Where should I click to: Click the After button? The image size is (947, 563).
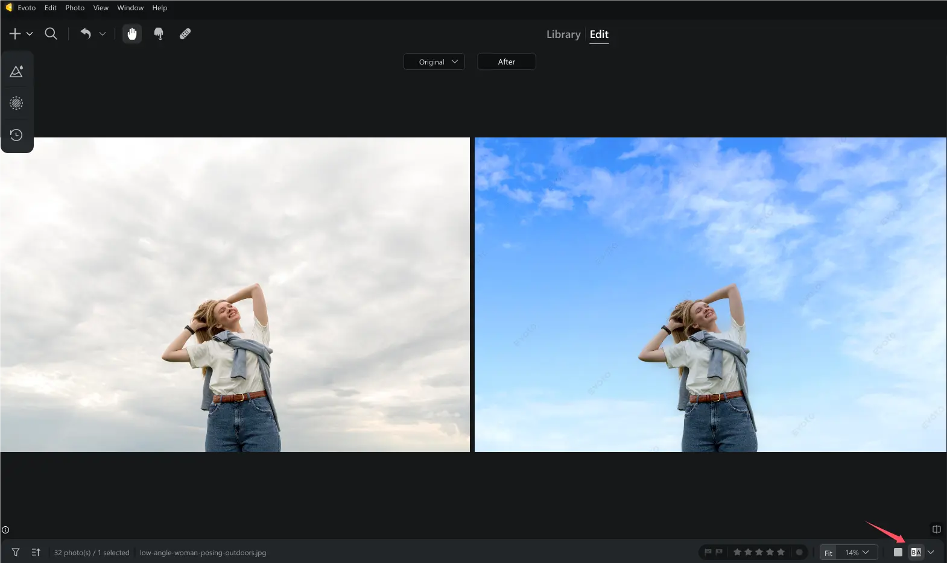point(507,61)
